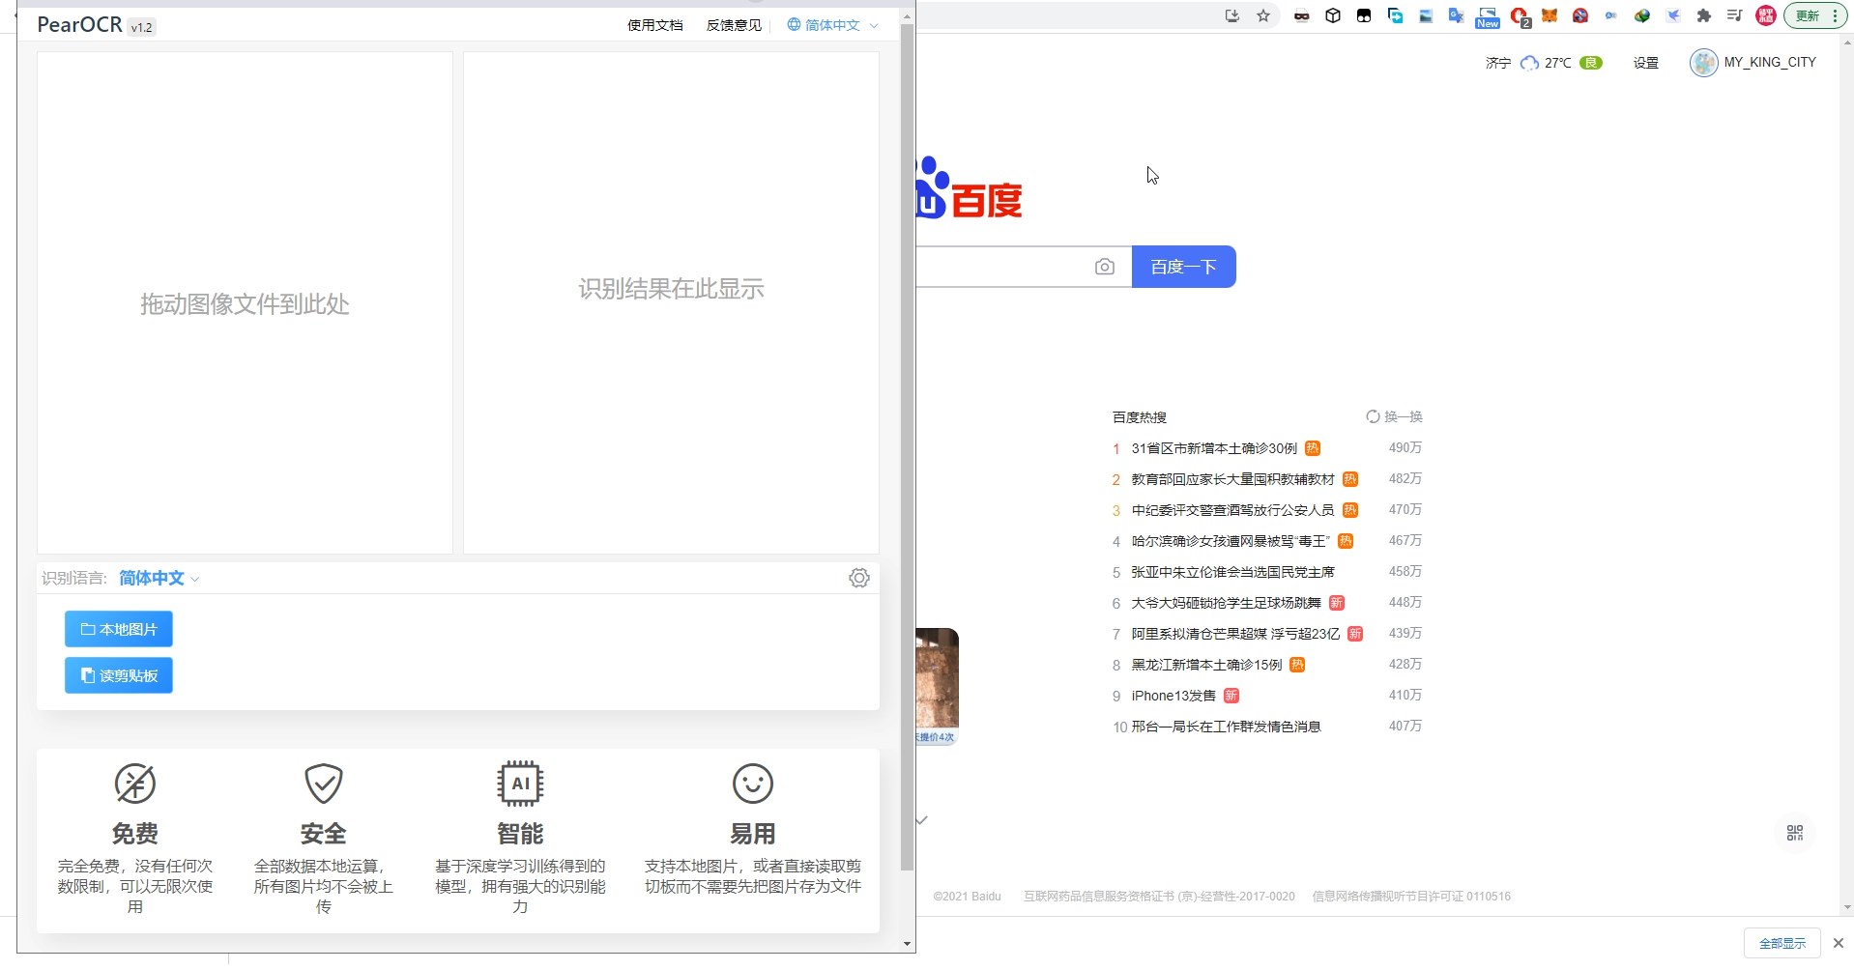Screen dimensions: 1854x970
Task: Open Chrome's three-dot menu
Action: tap(1837, 15)
